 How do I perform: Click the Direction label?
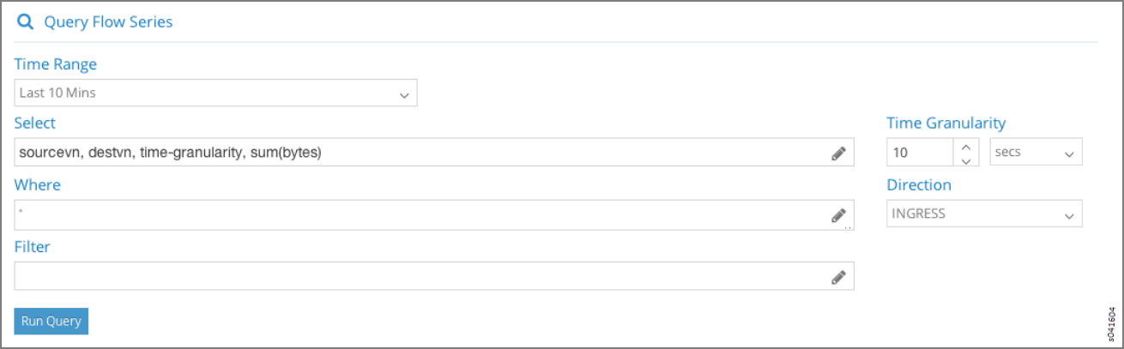click(x=918, y=184)
